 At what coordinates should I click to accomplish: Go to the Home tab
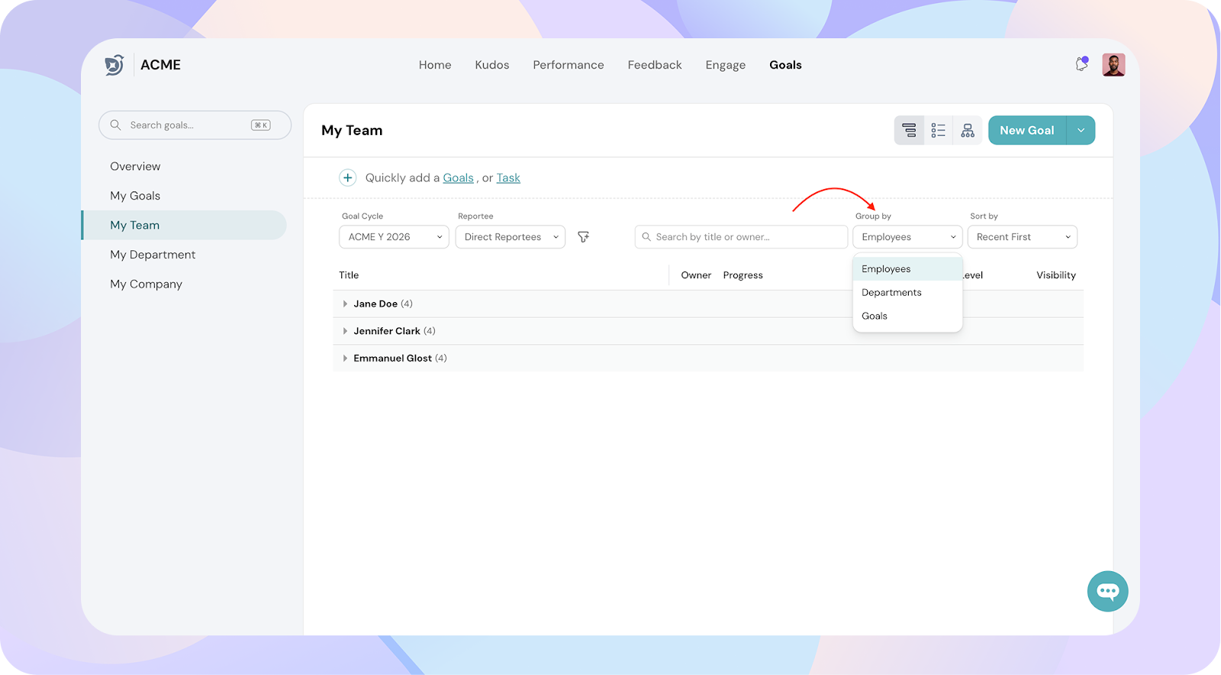coord(435,65)
